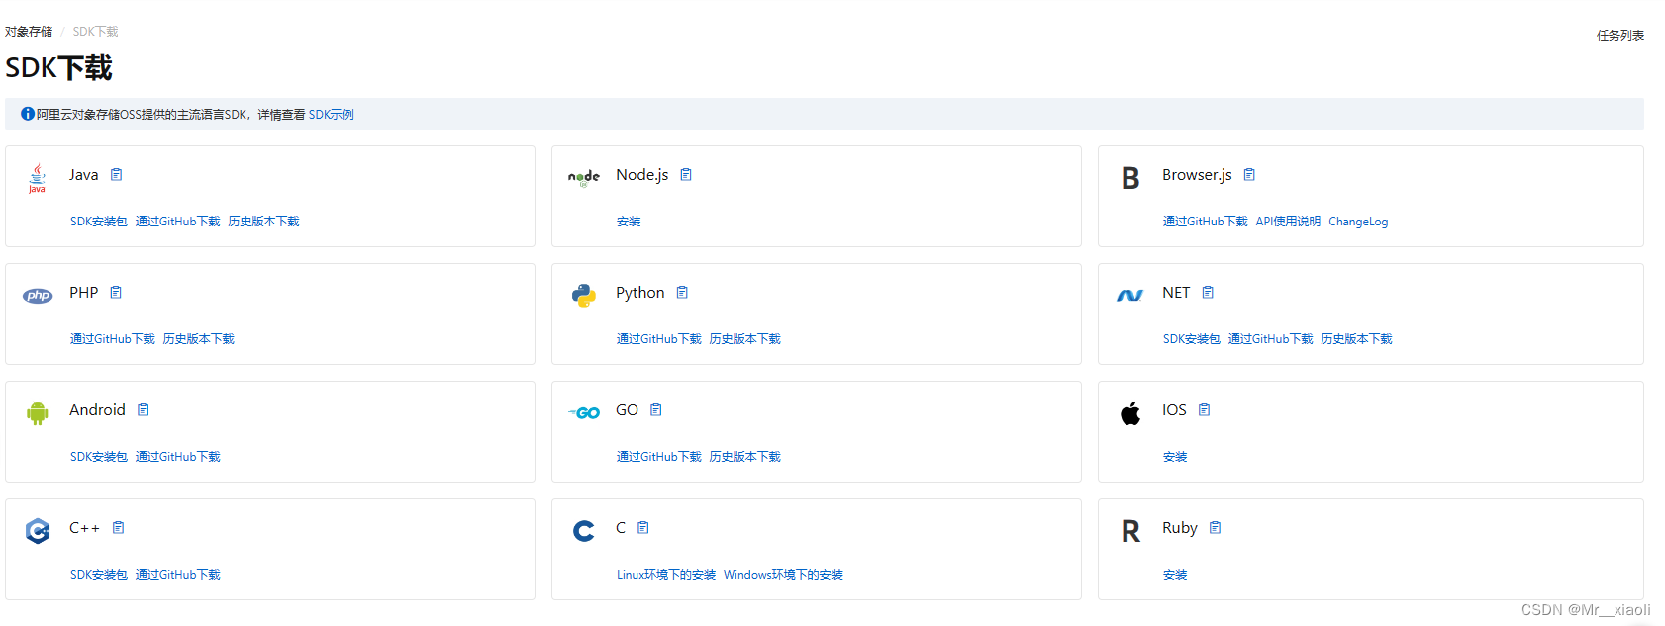Open GO 通过GitHub下载 link
Screen dimensions: 1665x626
(x=659, y=457)
